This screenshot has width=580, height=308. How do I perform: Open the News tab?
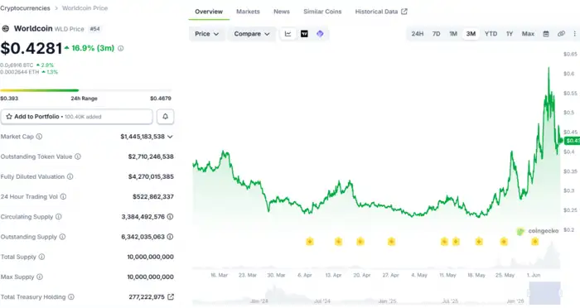pos(282,12)
